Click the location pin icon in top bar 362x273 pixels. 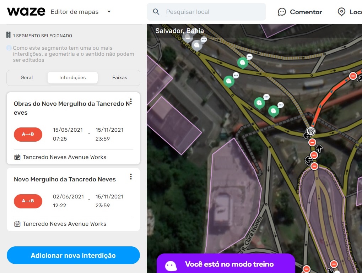[x=341, y=12]
